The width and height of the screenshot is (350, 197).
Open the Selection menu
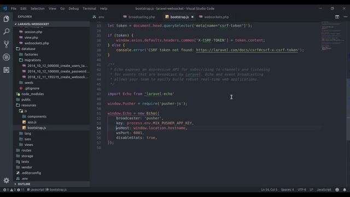pos(38,9)
